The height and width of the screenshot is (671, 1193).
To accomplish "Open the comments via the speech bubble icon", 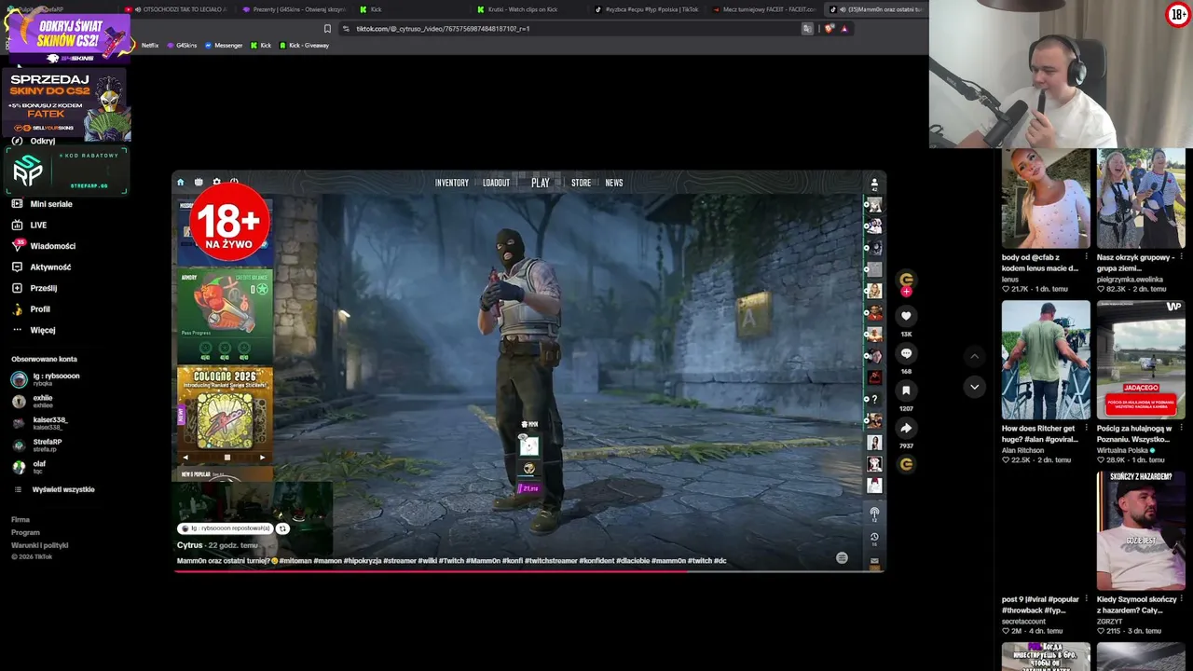I will pos(906,353).
